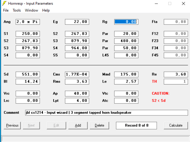
Task: Click the Comment text field
Action: [x=107, y=113]
